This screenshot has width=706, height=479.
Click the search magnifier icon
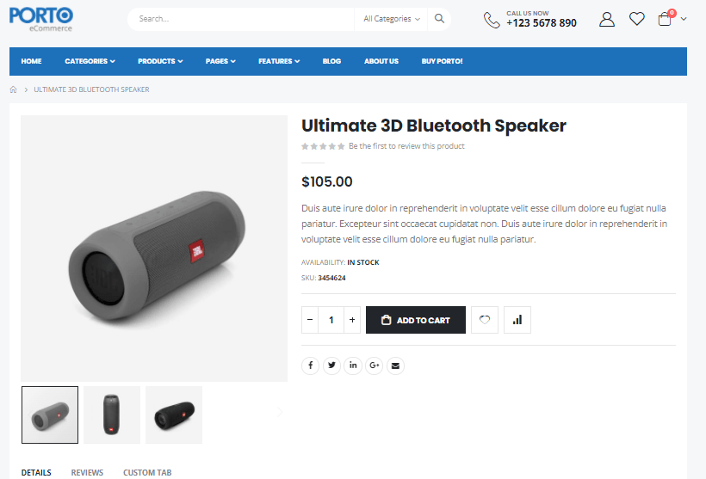439,18
